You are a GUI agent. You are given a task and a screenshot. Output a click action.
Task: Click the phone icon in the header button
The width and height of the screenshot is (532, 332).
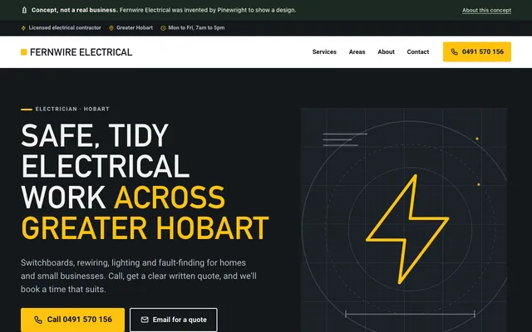[455, 51]
